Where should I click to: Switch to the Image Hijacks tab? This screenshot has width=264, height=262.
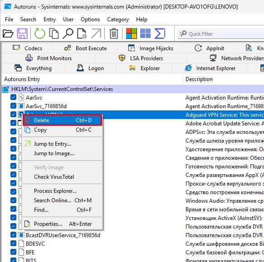pyautogui.click(x=151, y=48)
